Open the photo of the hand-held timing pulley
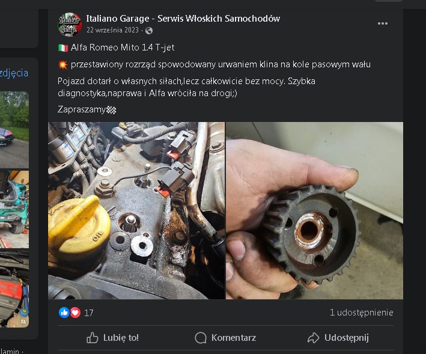The width and height of the screenshot is (426, 354). (x=314, y=210)
